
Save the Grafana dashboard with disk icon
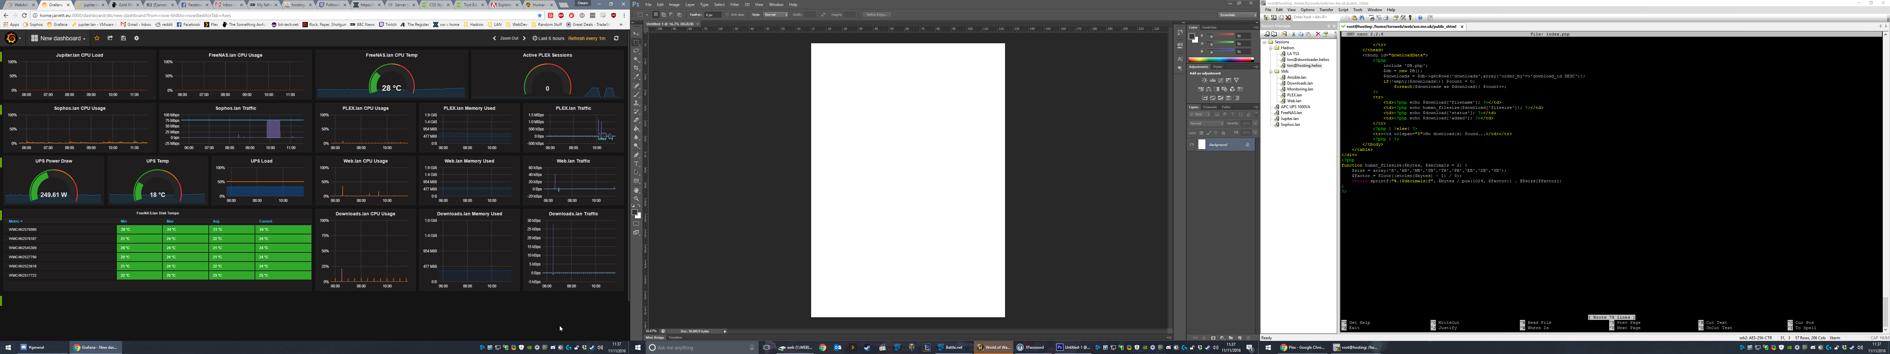[x=123, y=38]
